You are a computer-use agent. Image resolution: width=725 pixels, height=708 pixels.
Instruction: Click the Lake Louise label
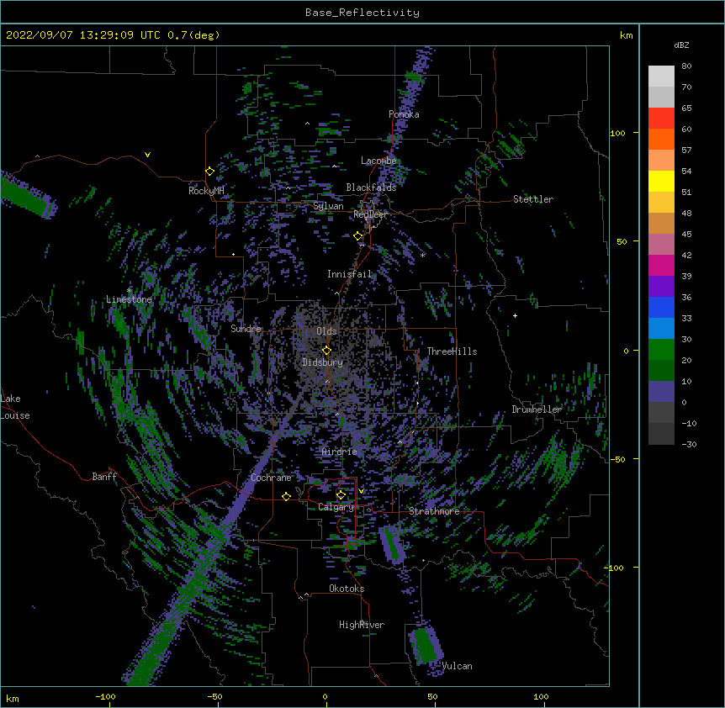point(15,407)
